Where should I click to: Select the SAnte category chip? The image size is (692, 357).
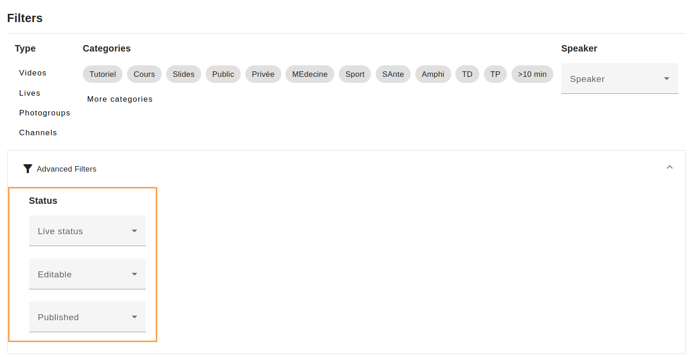(x=393, y=74)
